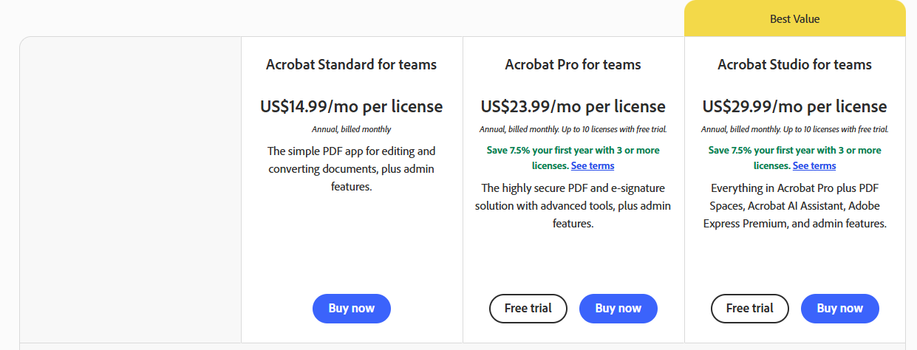Start the Acrobat Pro free trial
The image size is (917, 350).
[x=528, y=309]
